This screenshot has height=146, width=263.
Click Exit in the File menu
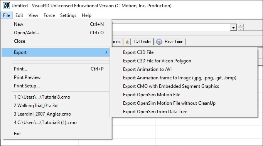56,134
